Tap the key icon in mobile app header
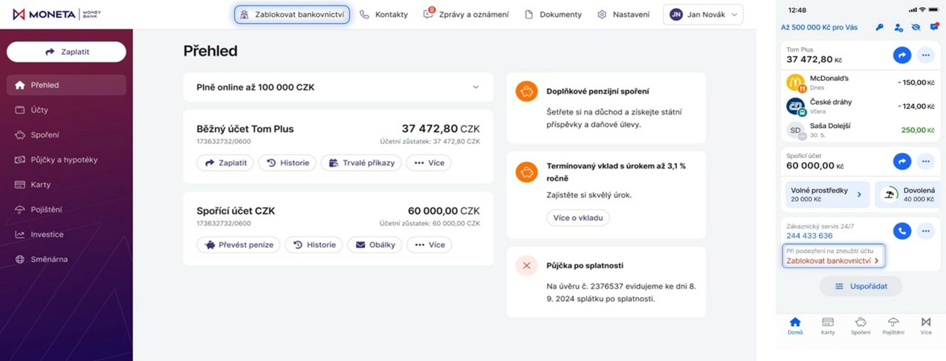Screen dimensions: 946x361 point(879,28)
